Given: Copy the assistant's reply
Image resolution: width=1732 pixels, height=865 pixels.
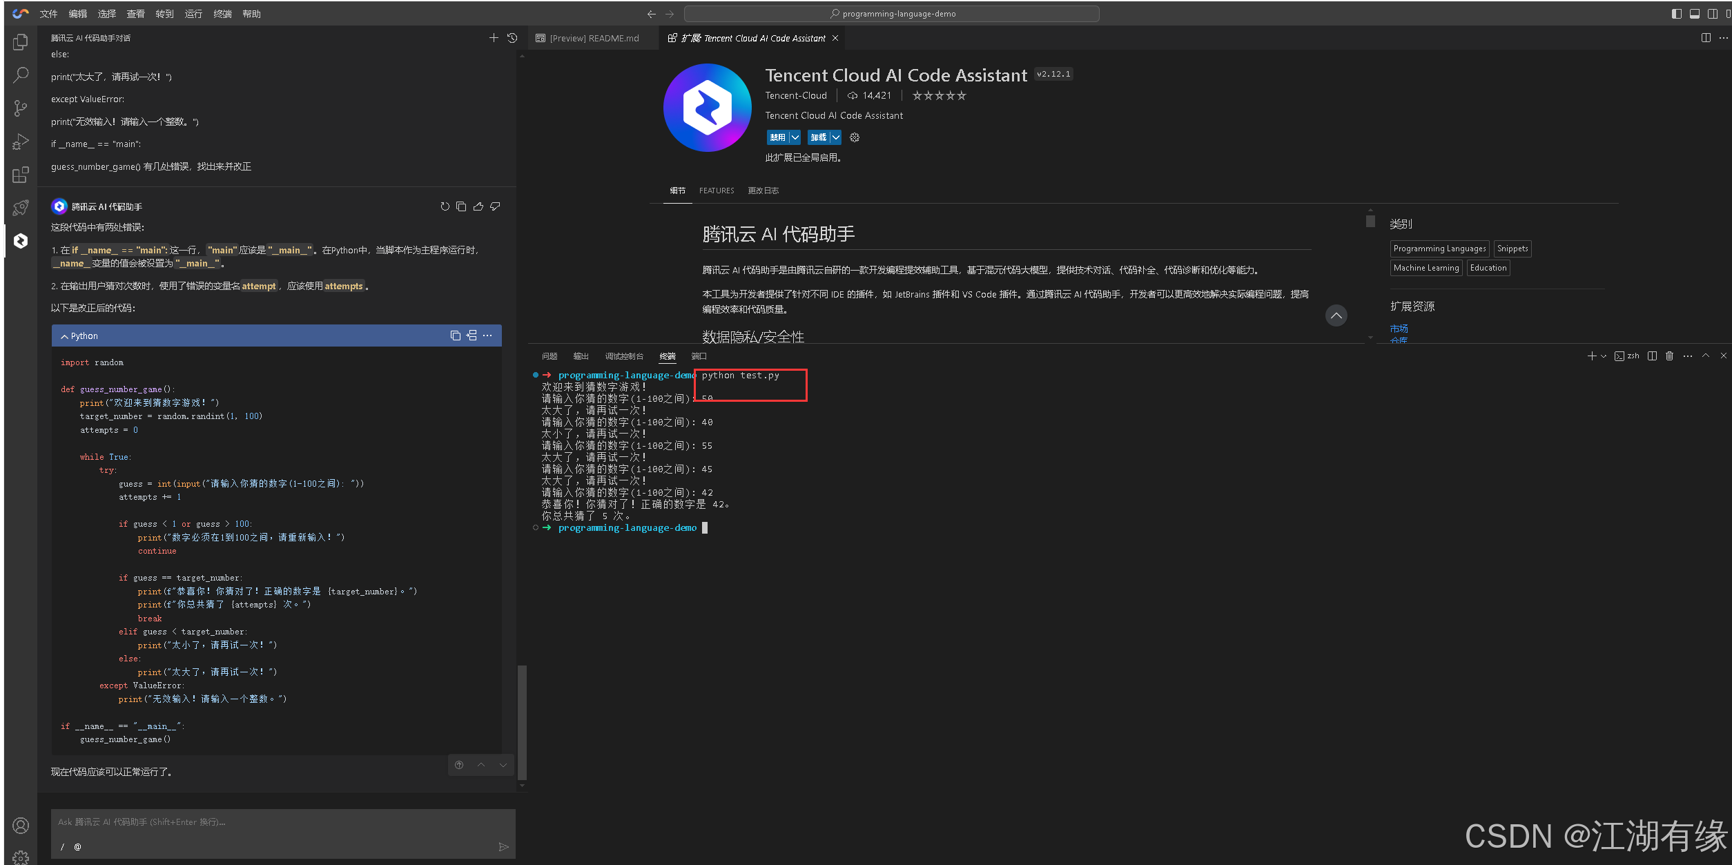Looking at the screenshot, I should coord(461,206).
